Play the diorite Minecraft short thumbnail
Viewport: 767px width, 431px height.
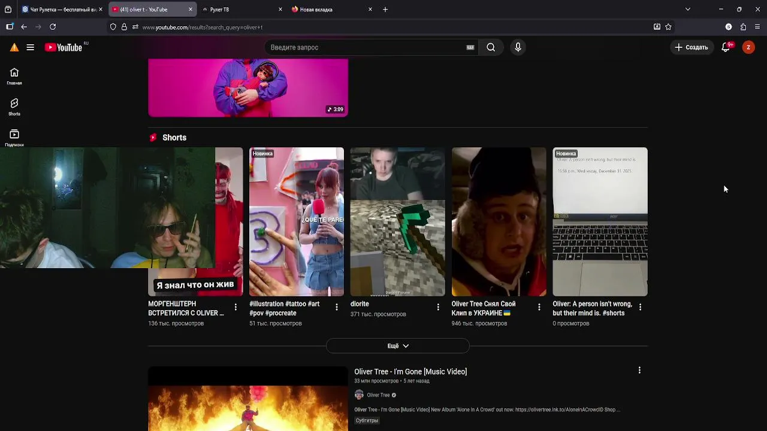click(398, 221)
